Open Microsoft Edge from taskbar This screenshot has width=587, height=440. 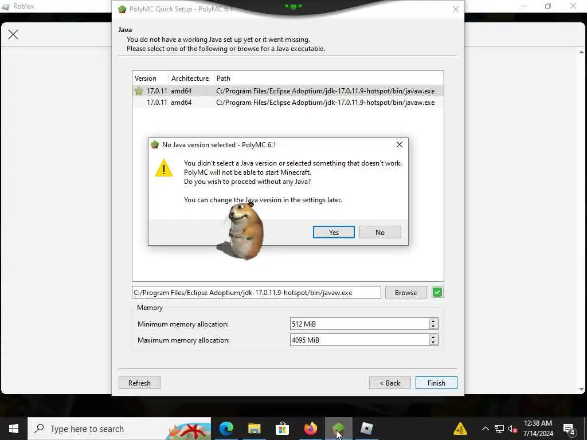(x=226, y=429)
